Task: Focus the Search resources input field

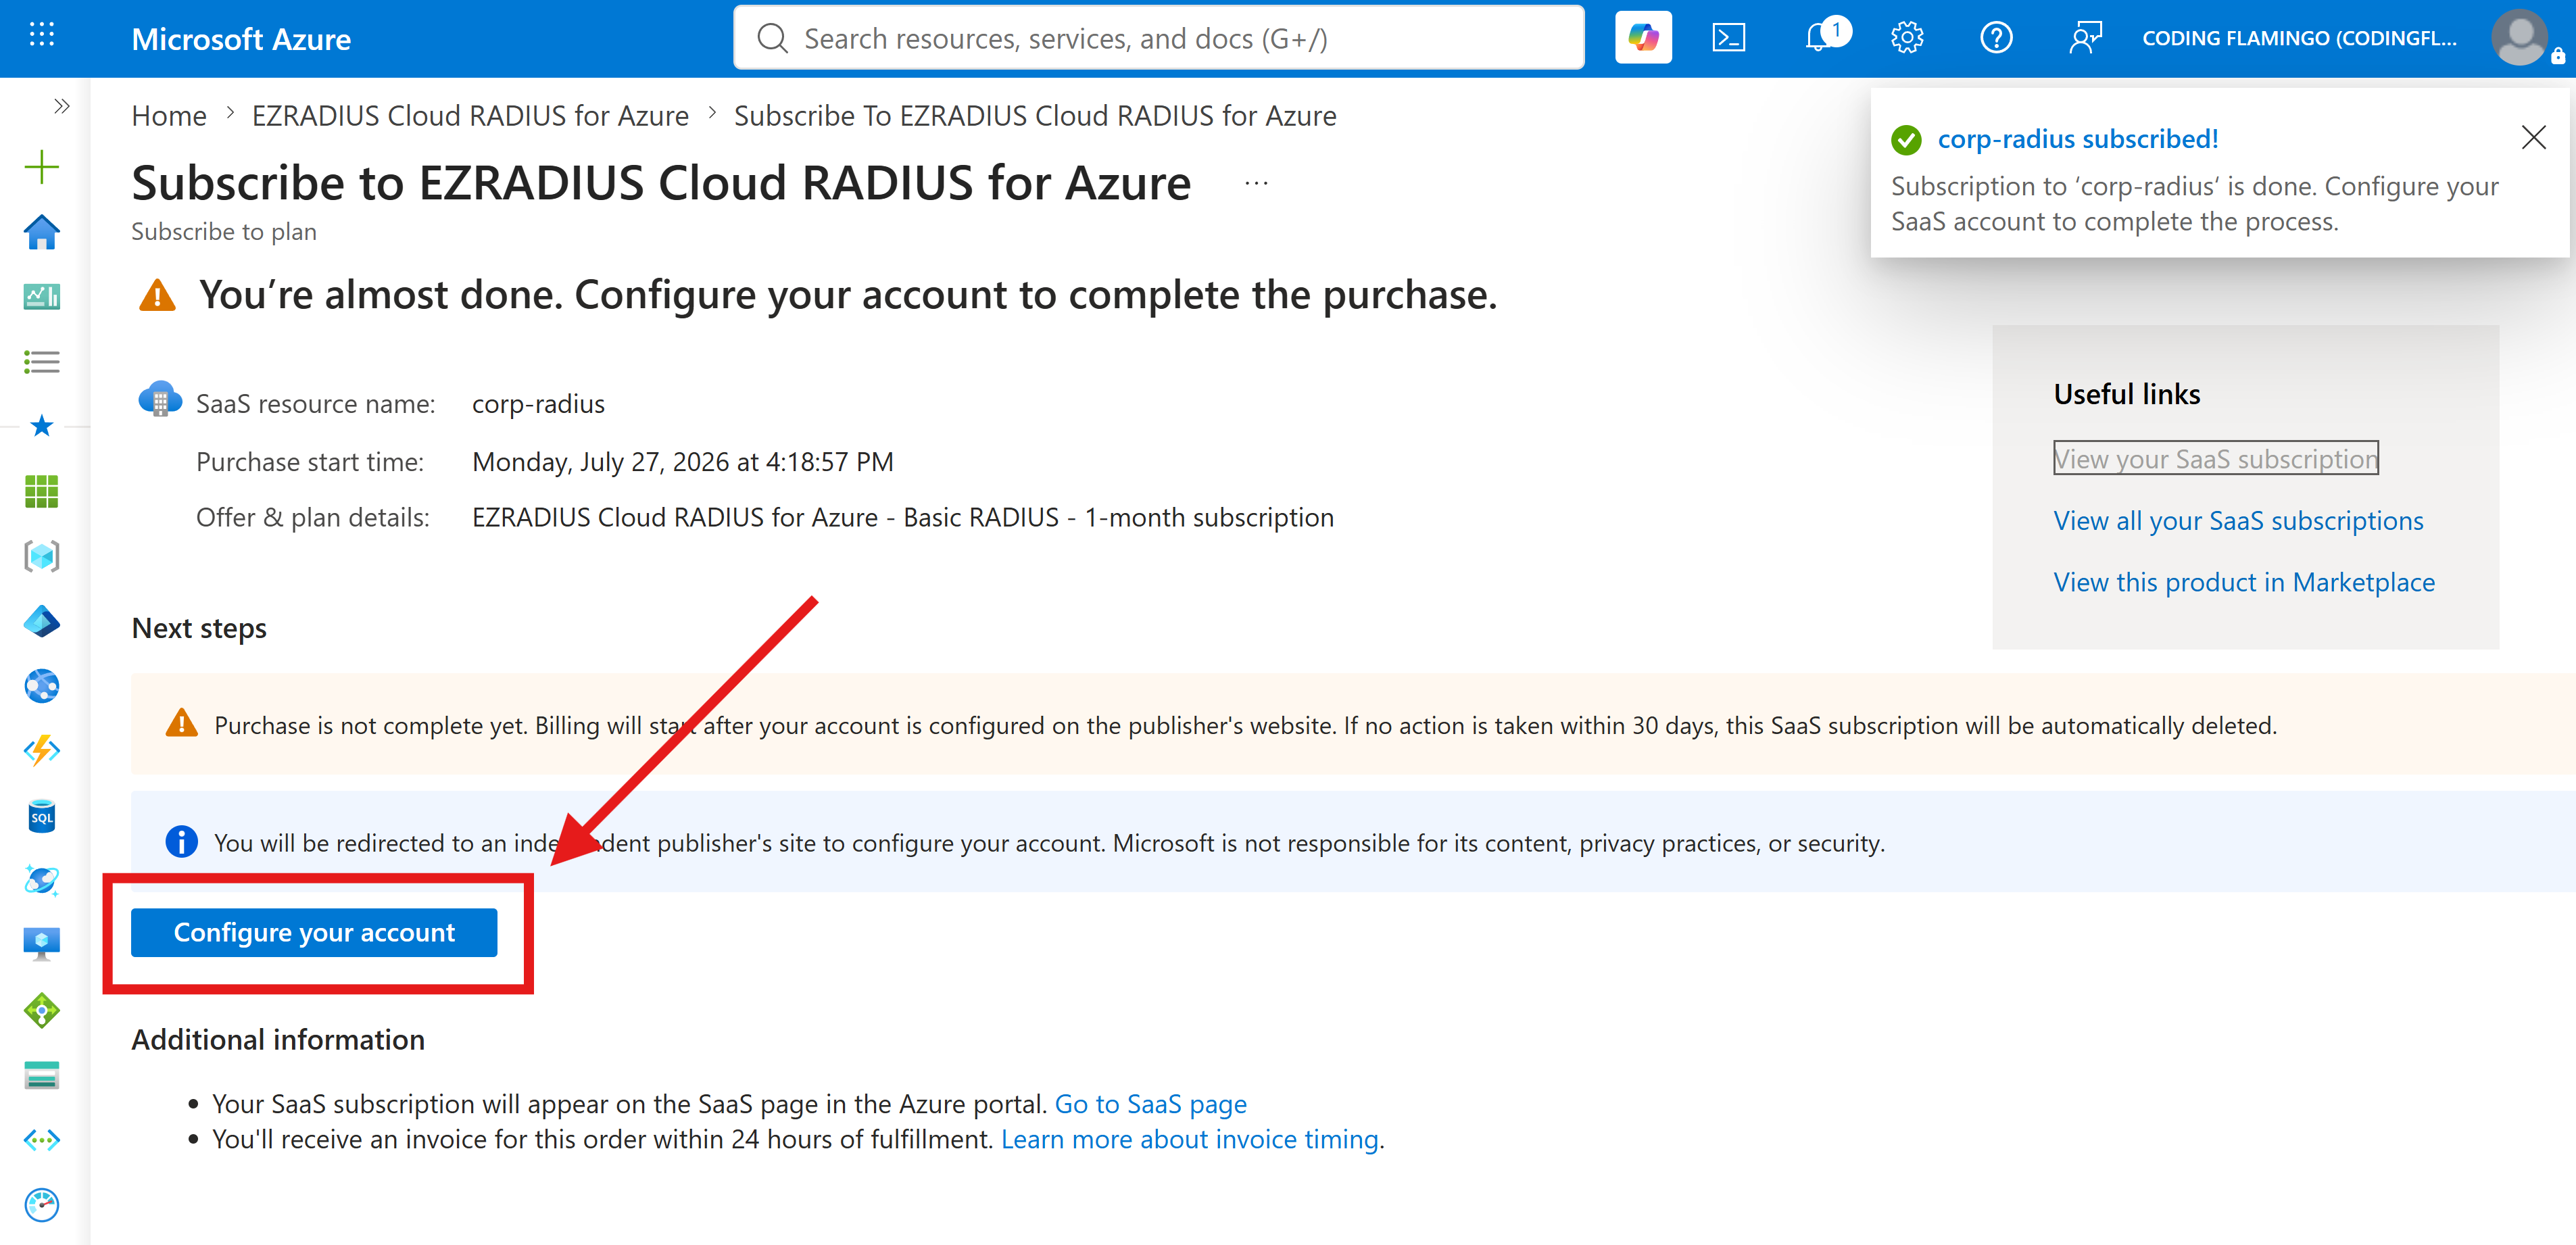Action: click(1159, 38)
